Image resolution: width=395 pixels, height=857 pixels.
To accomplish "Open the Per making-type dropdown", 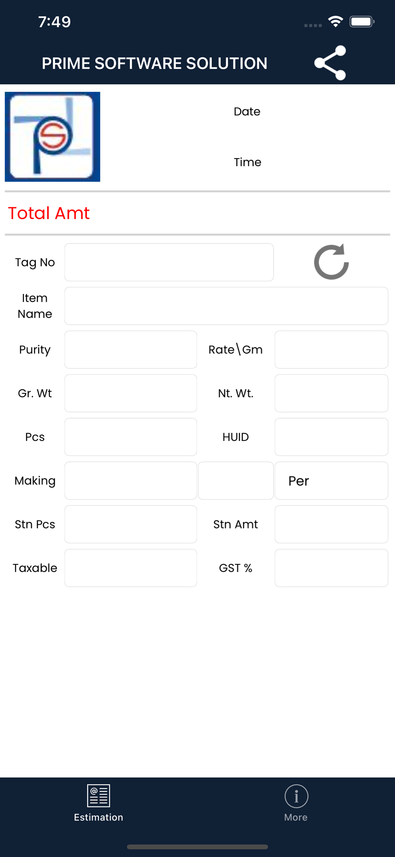I will (331, 481).
